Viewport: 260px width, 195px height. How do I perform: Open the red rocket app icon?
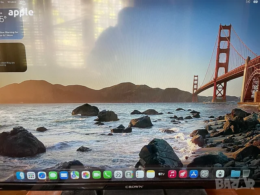(183, 174)
